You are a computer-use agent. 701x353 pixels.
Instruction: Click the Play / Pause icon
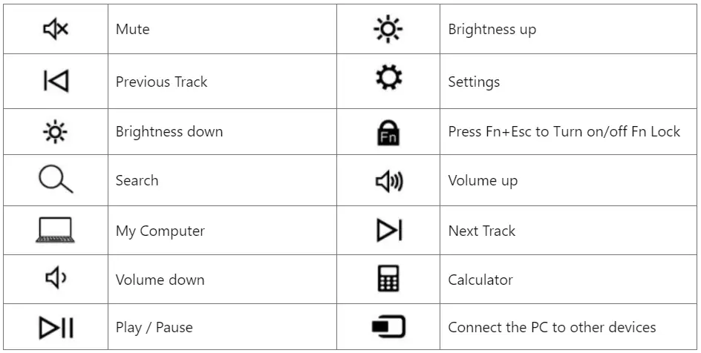56,327
